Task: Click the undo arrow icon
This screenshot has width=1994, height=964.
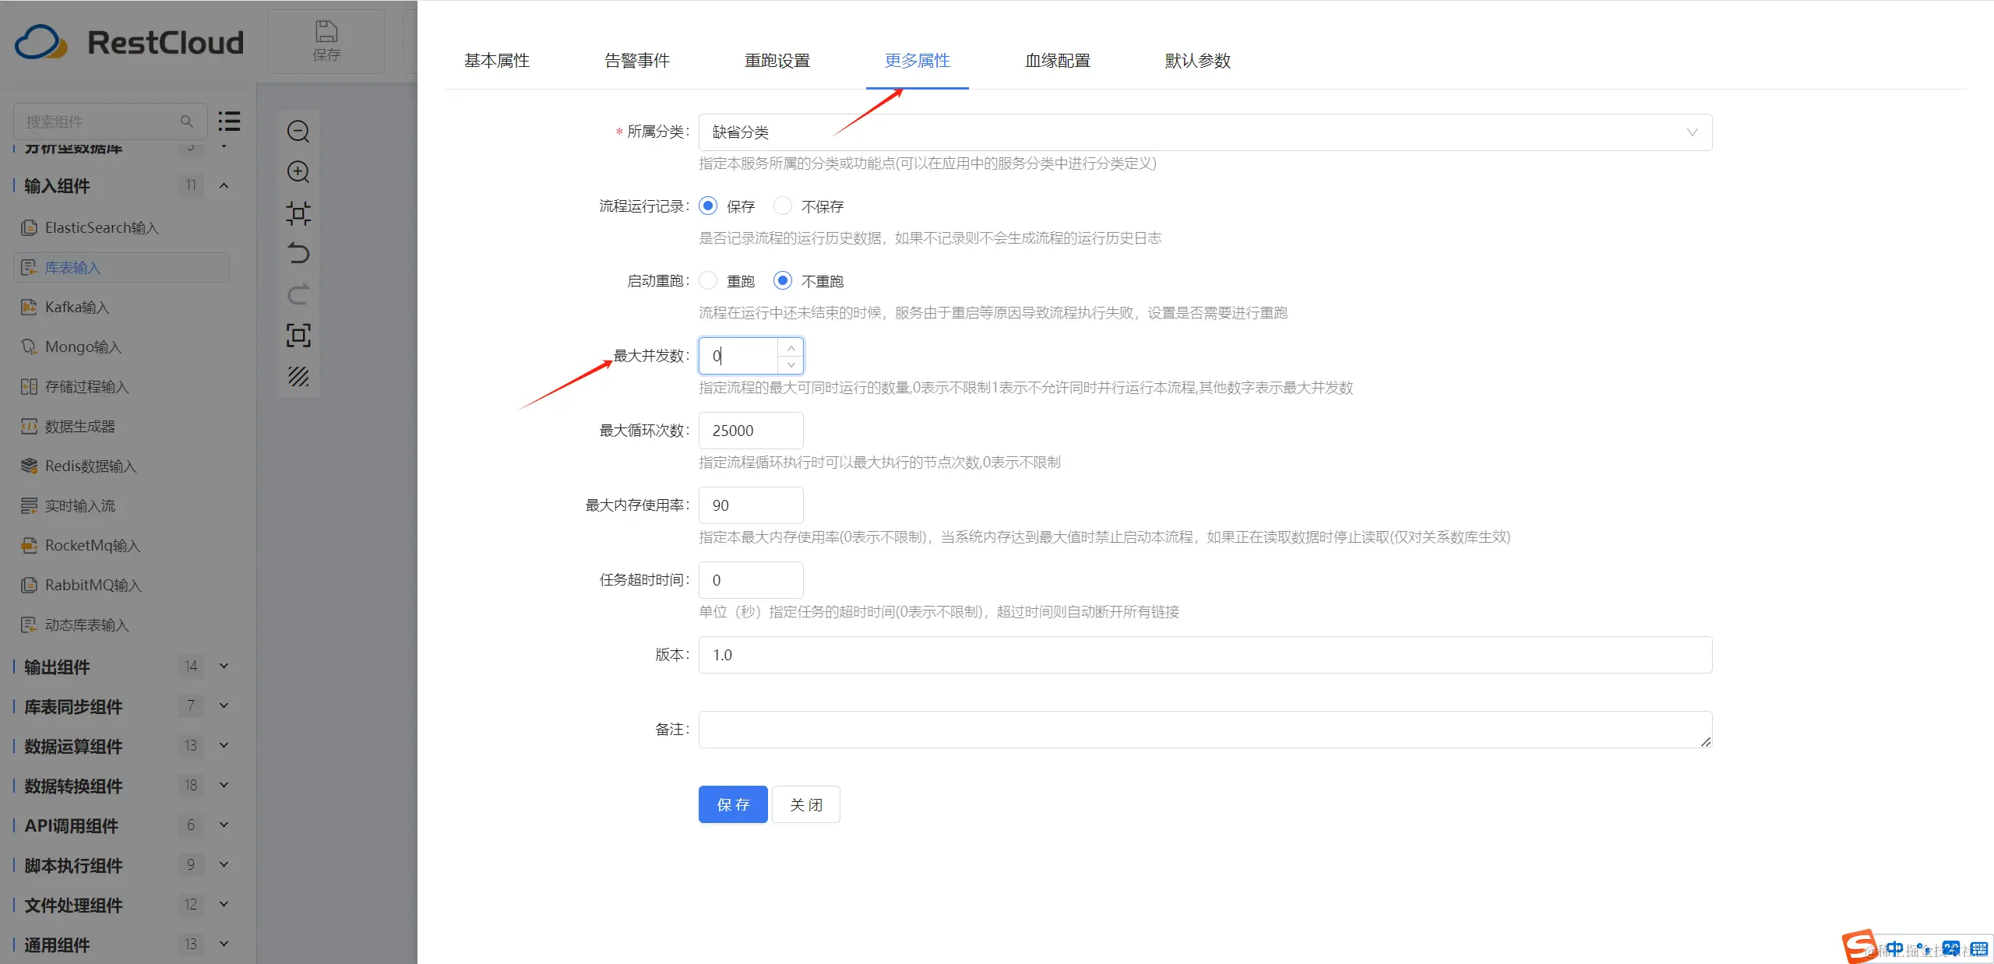Action: tap(298, 253)
